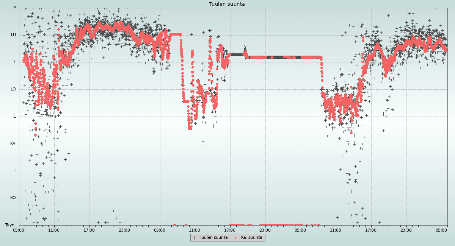Click the "Tyyni" label on the y-axis
The width and height of the screenshot is (455, 246).
[x=11, y=225]
